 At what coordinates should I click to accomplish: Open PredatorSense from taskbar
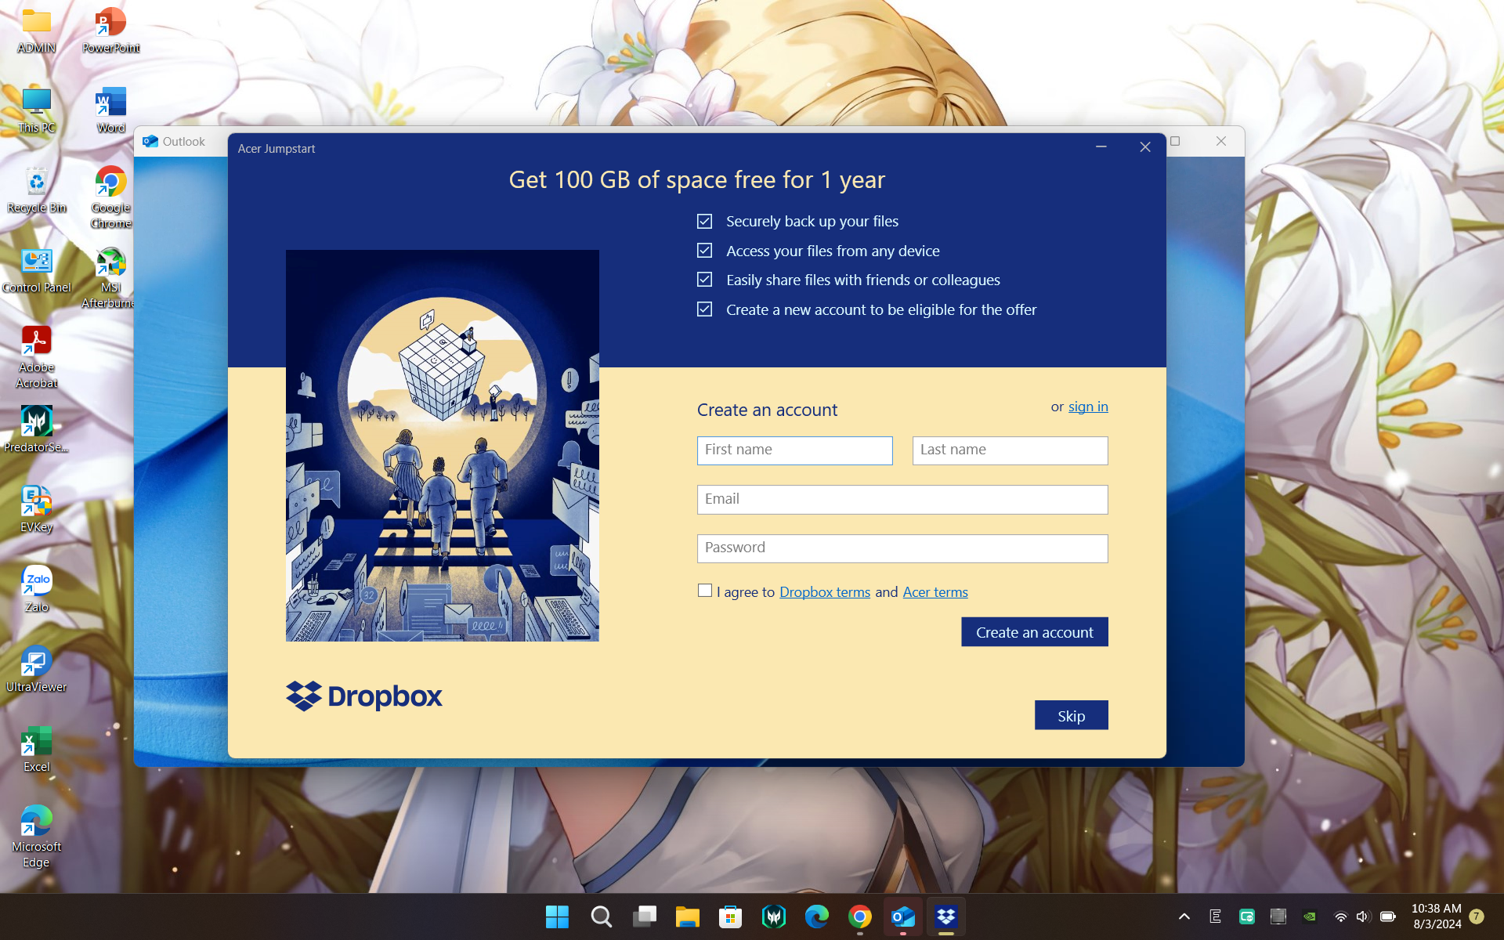coord(774,916)
